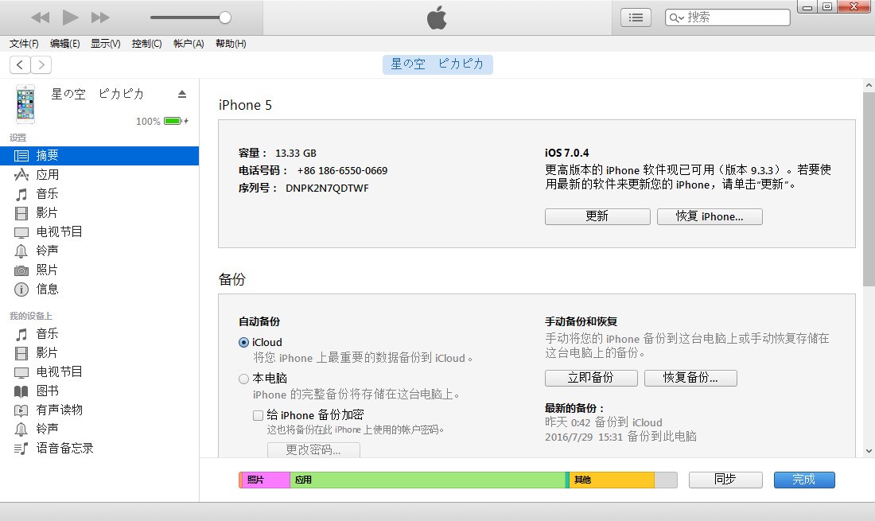Screen dimensions: 875x521
Task: Click the 搜索 search field
Action: coord(728,17)
